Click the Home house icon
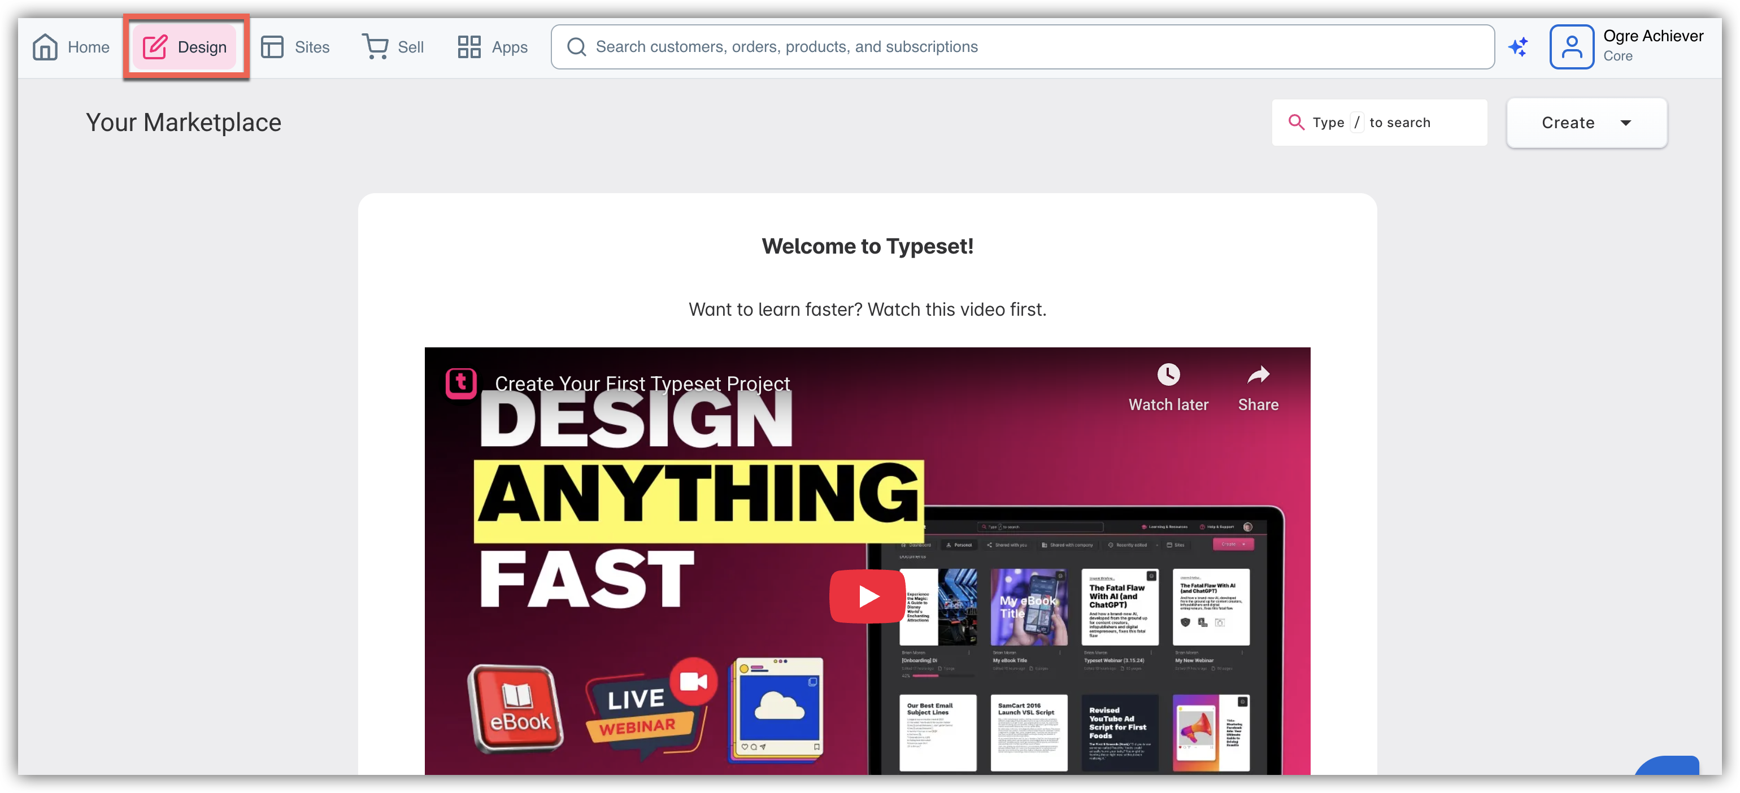Image resolution: width=1740 pixels, height=793 pixels. (45, 47)
